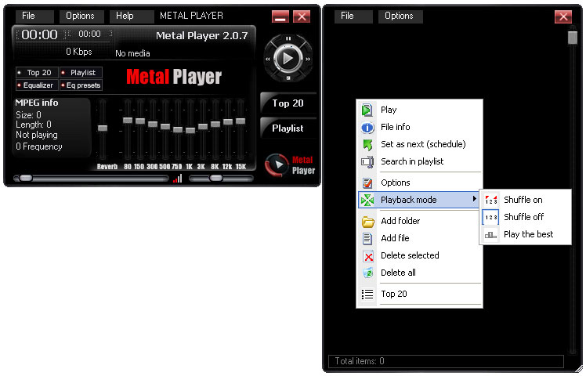586x376 pixels.
Task: Click the Metal Player logo in player corner
Action: (x=290, y=164)
